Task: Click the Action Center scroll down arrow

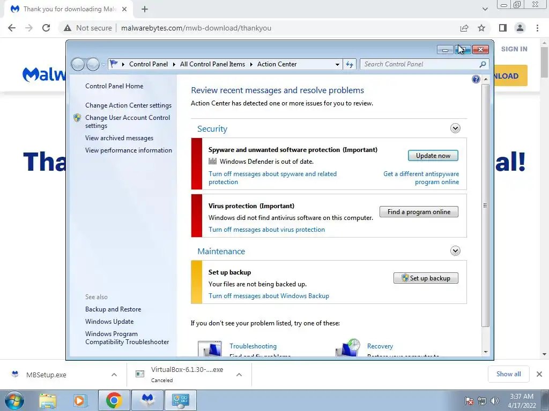Action: (x=485, y=352)
